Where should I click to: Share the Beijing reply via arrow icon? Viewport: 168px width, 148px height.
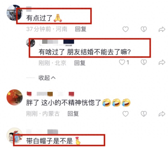pos(162,62)
